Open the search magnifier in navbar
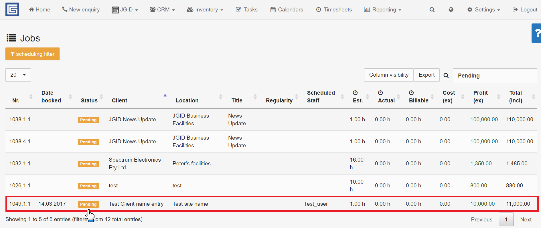541x228 pixels. [432, 10]
